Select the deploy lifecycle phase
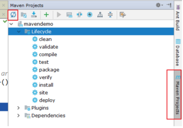183x128 pixels. point(47,100)
